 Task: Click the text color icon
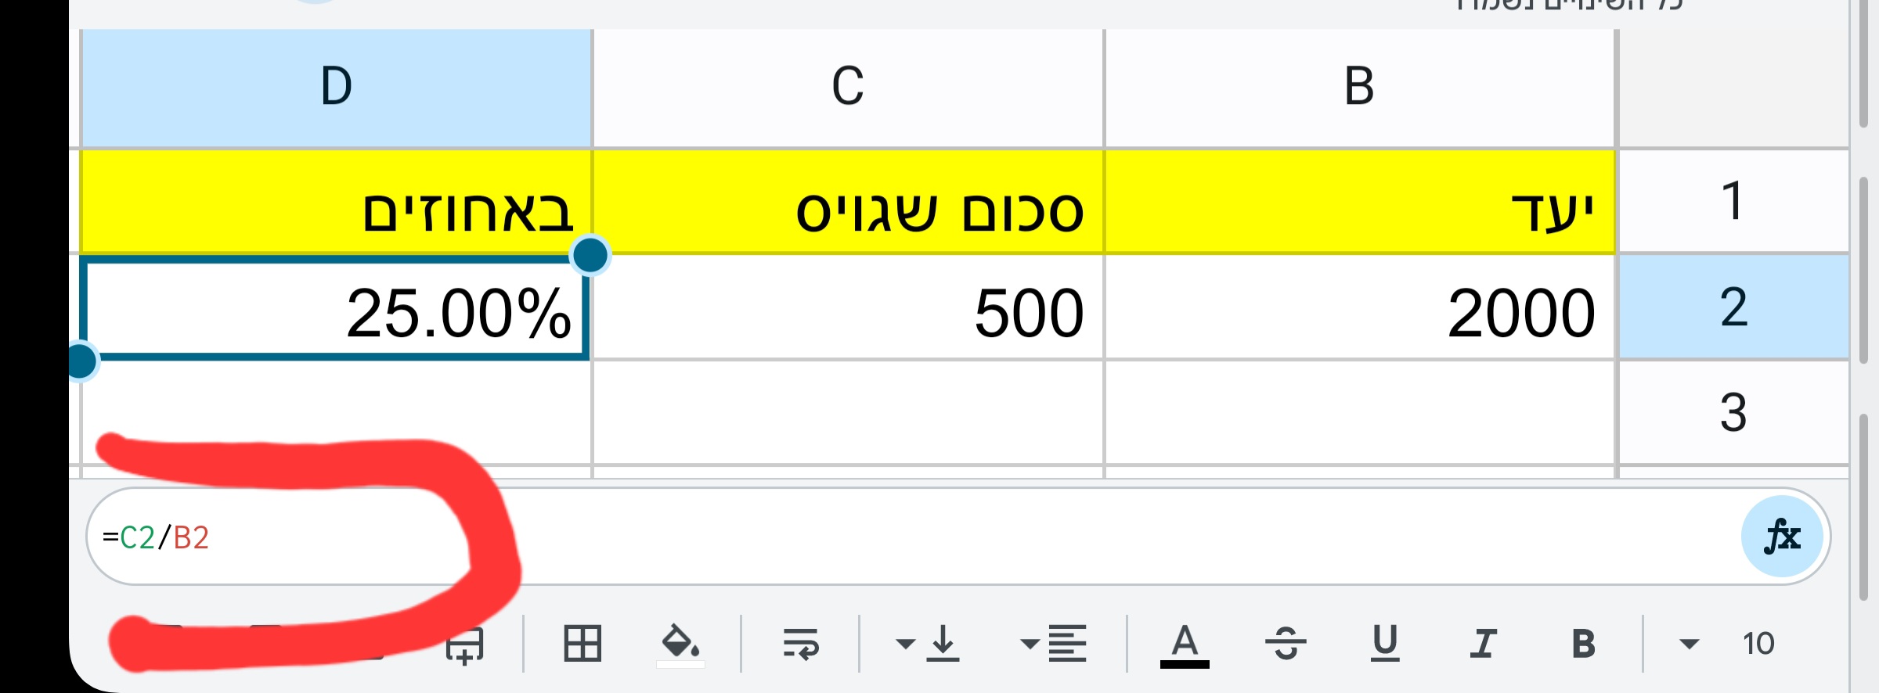tap(1185, 644)
